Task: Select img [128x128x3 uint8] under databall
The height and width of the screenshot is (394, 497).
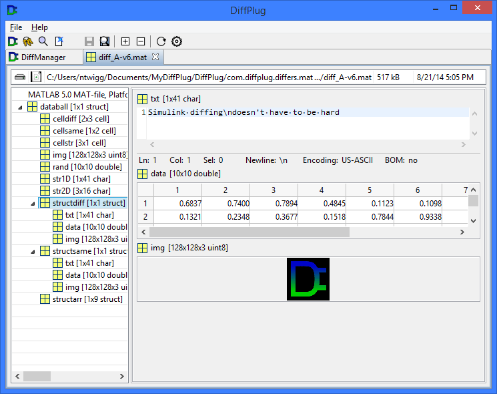Action: (x=89, y=155)
